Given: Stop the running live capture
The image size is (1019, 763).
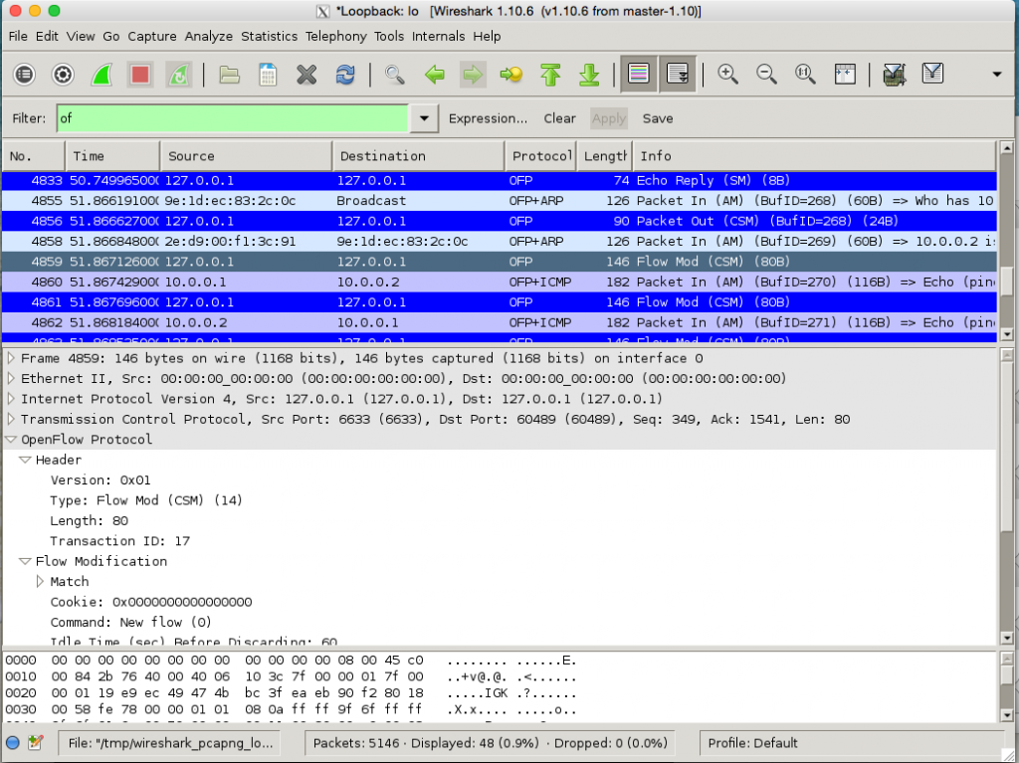Looking at the screenshot, I should 139,74.
